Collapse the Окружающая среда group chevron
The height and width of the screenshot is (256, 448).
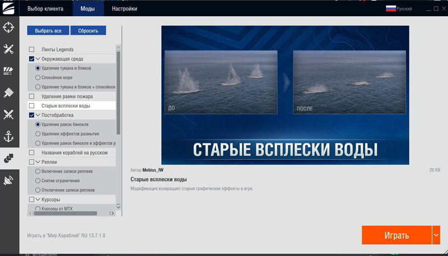click(38, 59)
